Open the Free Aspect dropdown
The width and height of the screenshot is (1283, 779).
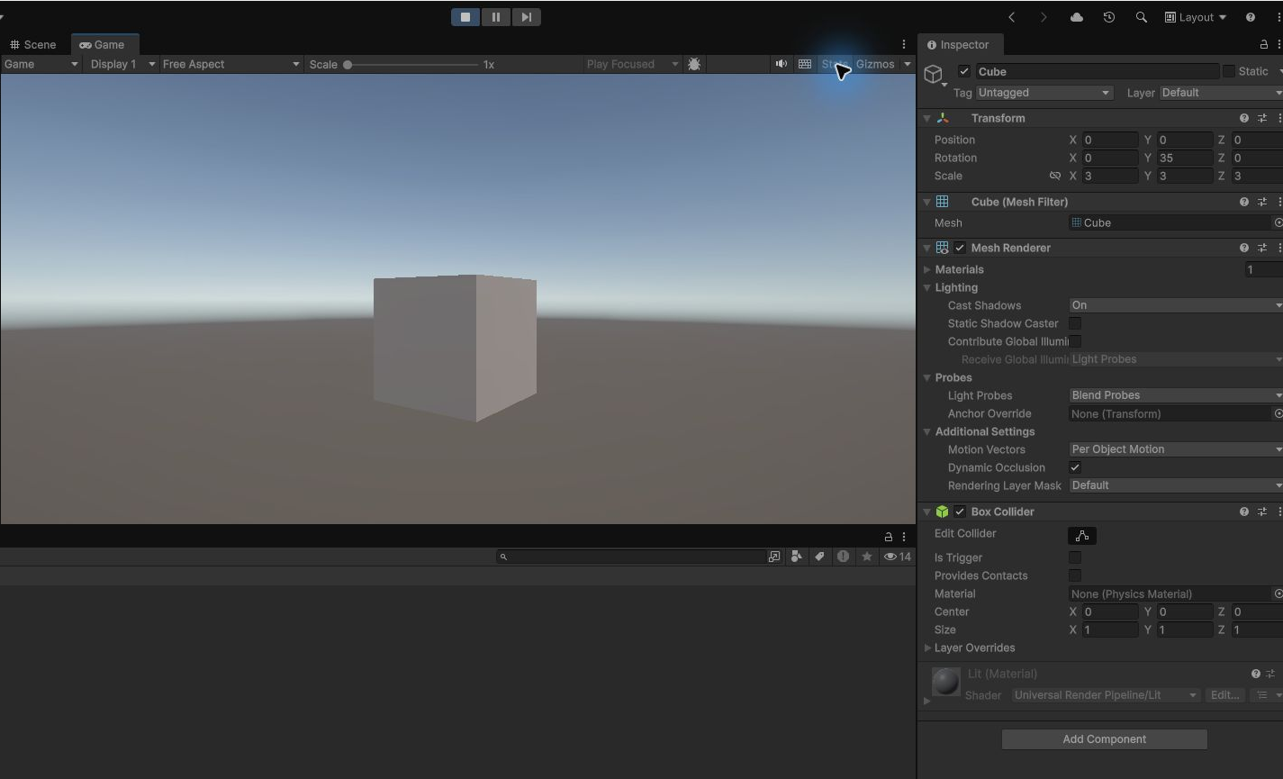pyautogui.click(x=230, y=64)
